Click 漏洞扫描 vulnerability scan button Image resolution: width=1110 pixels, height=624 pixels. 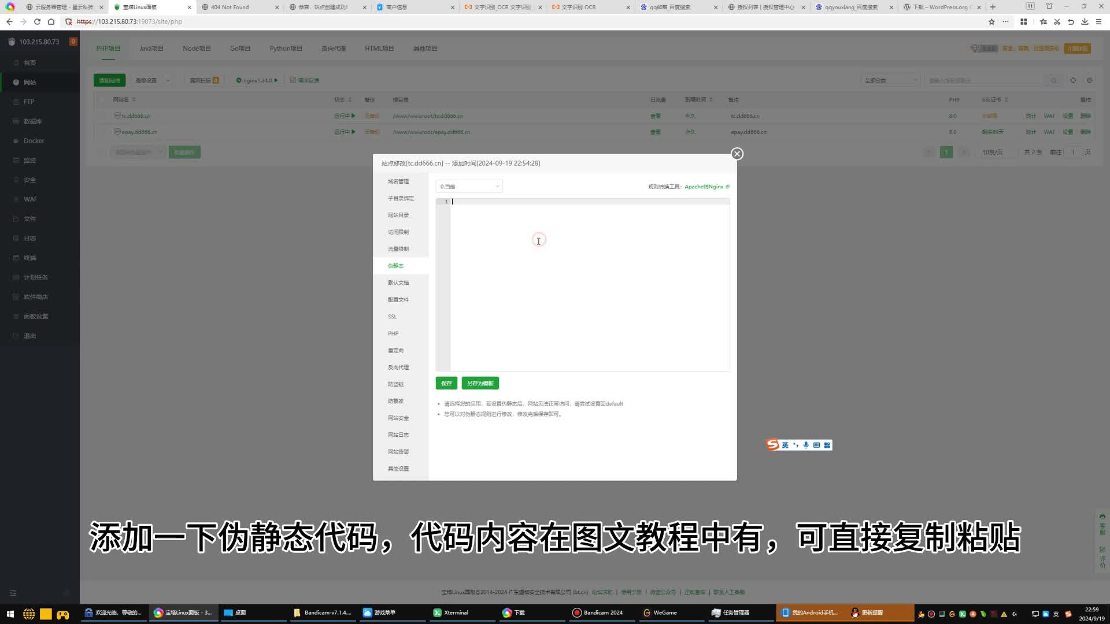point(204,80)
